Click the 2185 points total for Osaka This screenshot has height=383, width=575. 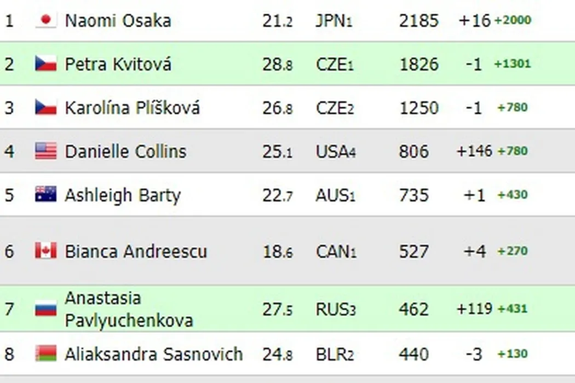[x=418, y=21]
